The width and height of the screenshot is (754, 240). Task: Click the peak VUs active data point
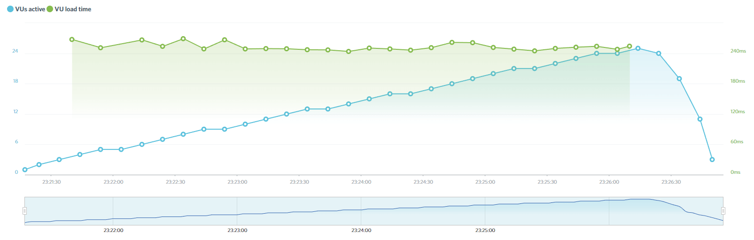point(638,48)
